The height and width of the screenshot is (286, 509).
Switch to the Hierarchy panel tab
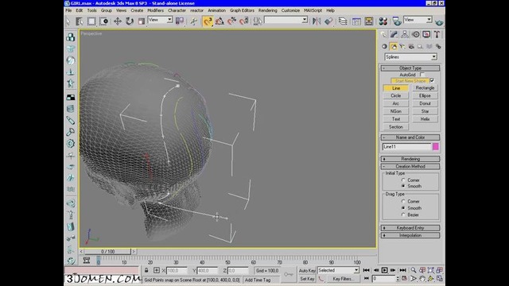(x=405, y=34)
